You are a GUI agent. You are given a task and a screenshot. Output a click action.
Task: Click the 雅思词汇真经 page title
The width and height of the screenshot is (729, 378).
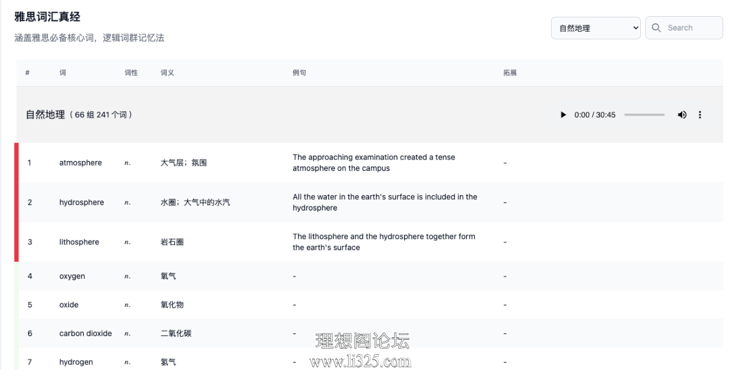click(47, 17)
